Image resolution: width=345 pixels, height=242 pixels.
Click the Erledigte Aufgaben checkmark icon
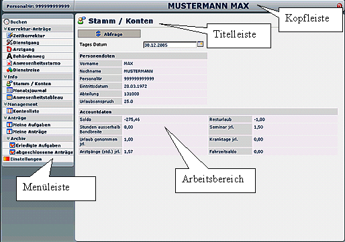[x=12, y=145]
